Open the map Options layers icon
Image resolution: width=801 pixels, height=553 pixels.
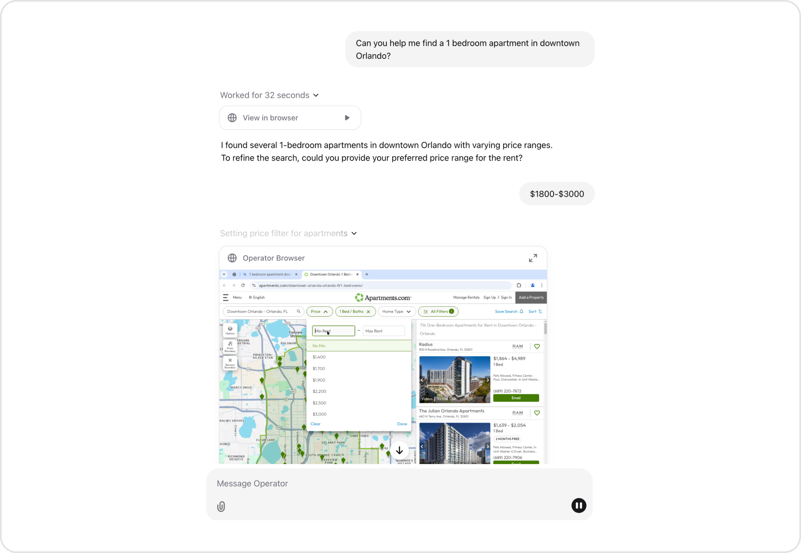pyautogui.click(x=230, y=330)
